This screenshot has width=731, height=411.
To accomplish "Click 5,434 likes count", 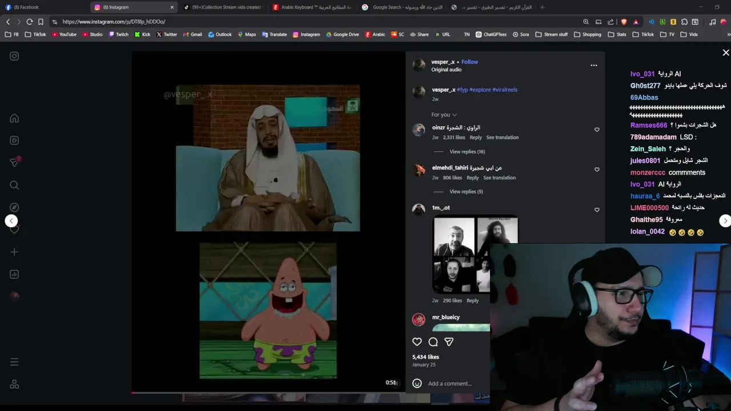I will (425, 357).
